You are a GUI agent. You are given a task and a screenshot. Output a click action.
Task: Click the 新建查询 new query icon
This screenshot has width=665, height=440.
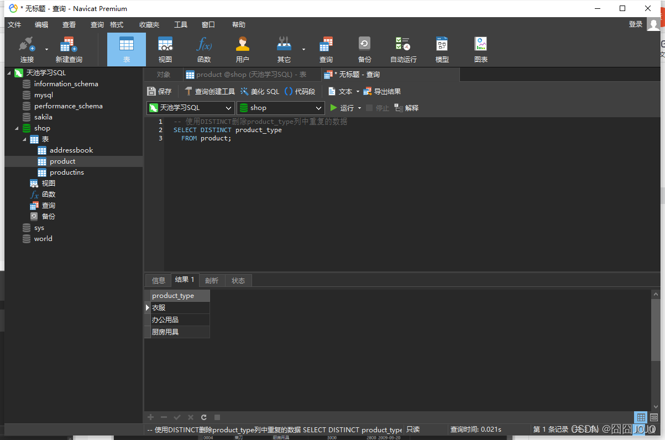pyautogui.click(x=69, y=50)
